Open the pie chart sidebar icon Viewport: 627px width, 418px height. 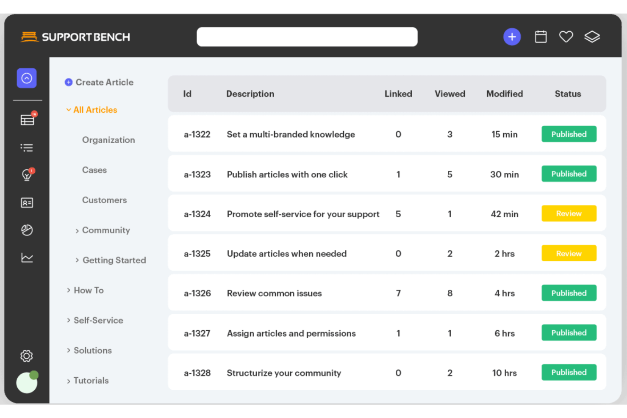pos(27,230)
